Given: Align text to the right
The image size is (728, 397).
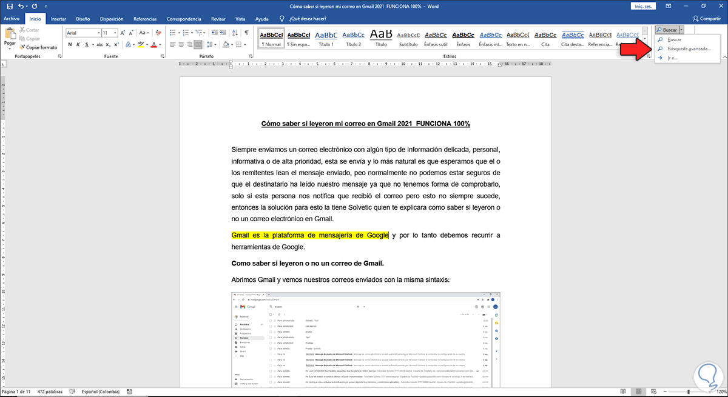Looking at the screenshot, I should pos(190,44).
